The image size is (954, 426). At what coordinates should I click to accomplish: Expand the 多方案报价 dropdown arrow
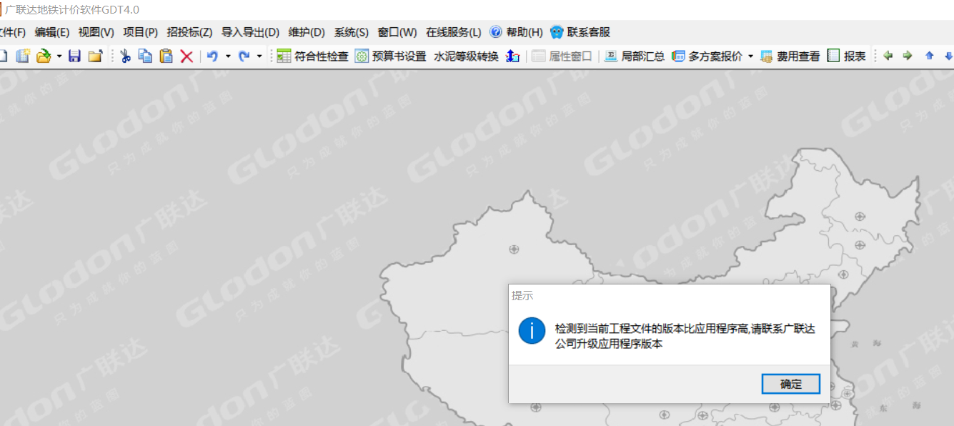tap(750, 56)
